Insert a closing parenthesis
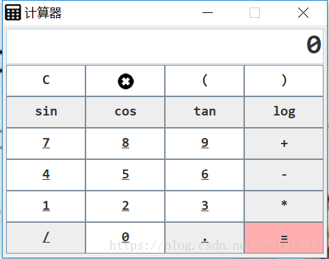329x259 pixels. (x=284, y=81)
